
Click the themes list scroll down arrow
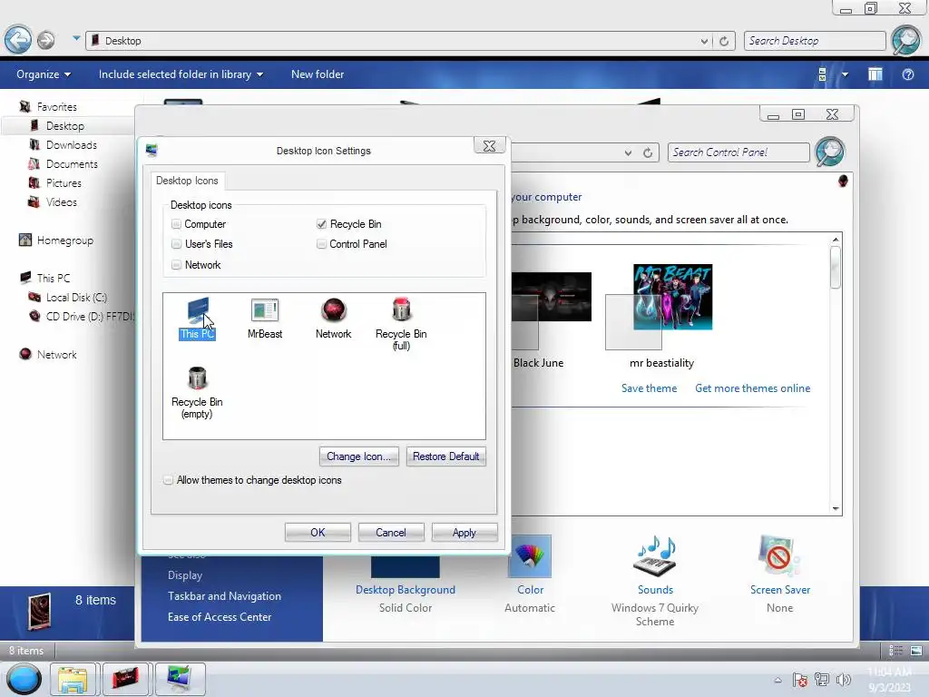coord(836,508)
